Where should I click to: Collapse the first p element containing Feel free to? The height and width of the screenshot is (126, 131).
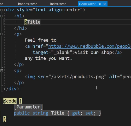pos(2,34)
